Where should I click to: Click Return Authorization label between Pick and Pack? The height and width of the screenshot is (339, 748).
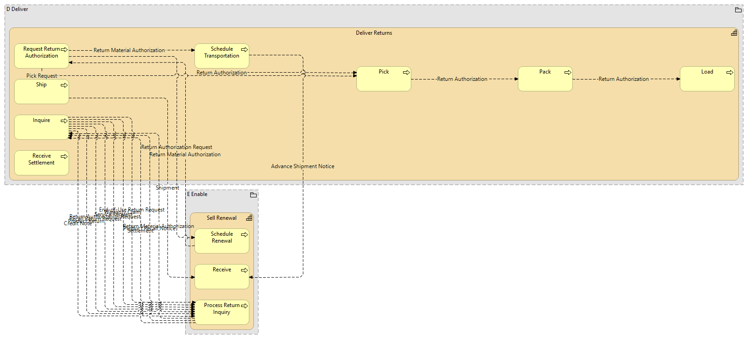click(x=462, y=79)
